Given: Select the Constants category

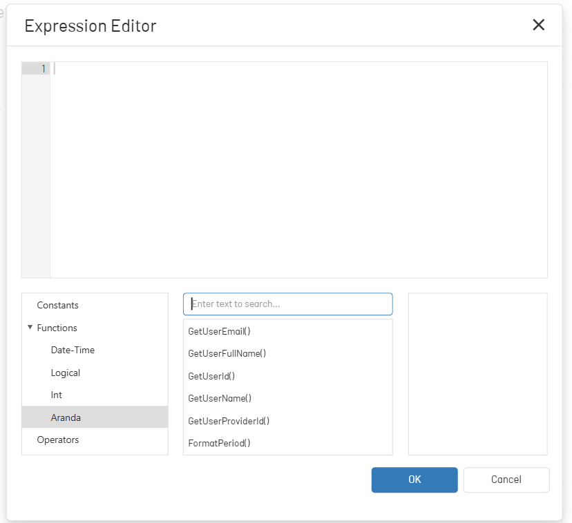Looking at the screenshot, I should click(57, 305).
